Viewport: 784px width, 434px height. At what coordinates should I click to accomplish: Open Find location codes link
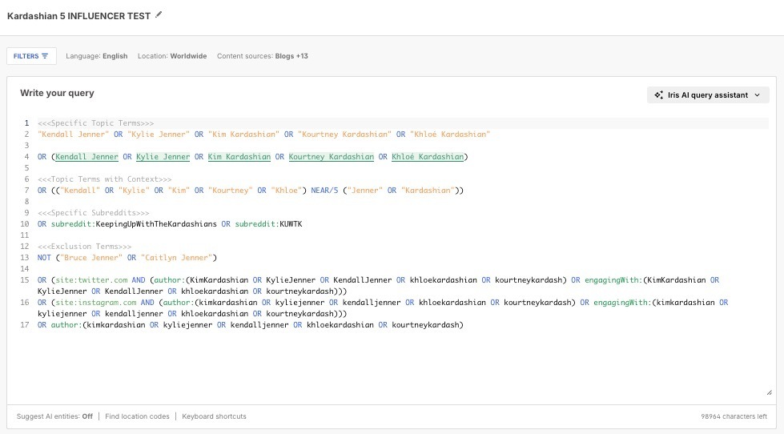137,416
